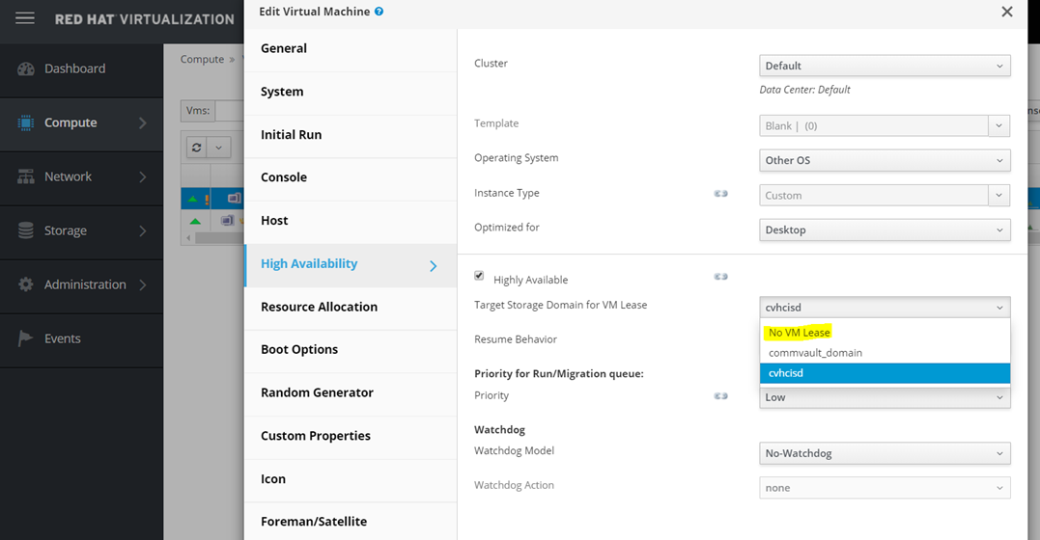Switch to the Custom Properties tab

coord(351,436)
